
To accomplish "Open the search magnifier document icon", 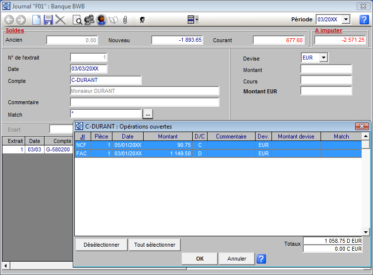I will pyautogui.click(x=77, y=20).
